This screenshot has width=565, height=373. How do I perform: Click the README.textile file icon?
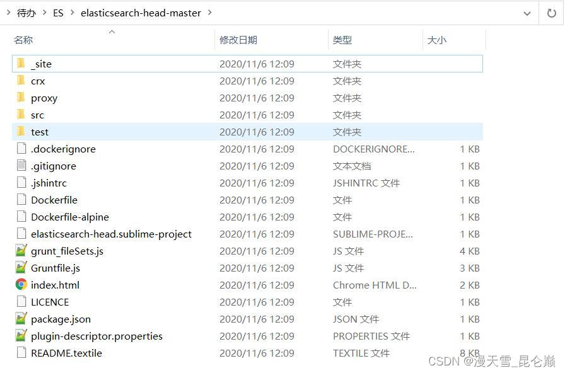(x=21, y=352)
